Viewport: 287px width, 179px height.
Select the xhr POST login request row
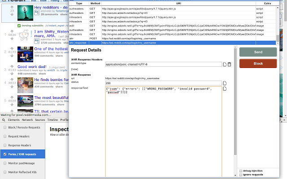click(172, 38)
